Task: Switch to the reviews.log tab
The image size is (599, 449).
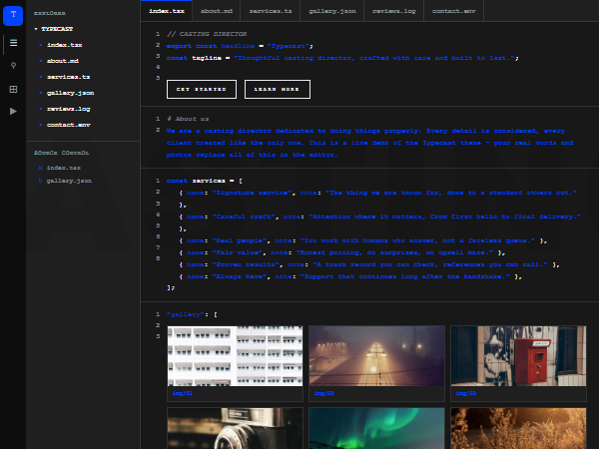Action: point(394,11)
